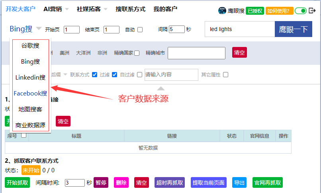
Task: Select 地图搜客 in the source menu
Action: click(30, 109)
